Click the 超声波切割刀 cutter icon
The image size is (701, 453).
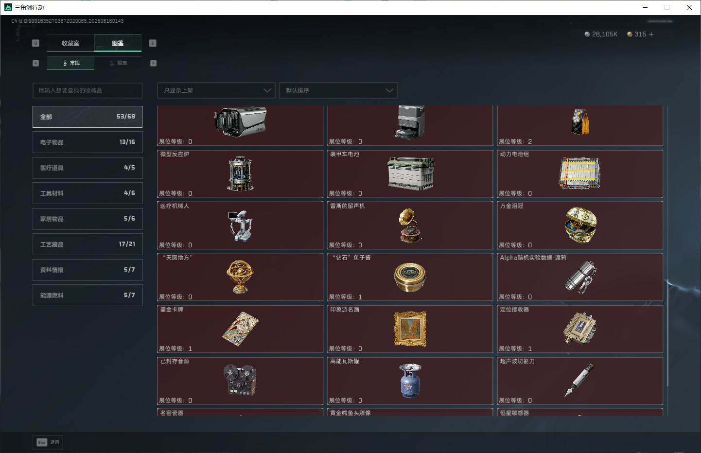579,380
